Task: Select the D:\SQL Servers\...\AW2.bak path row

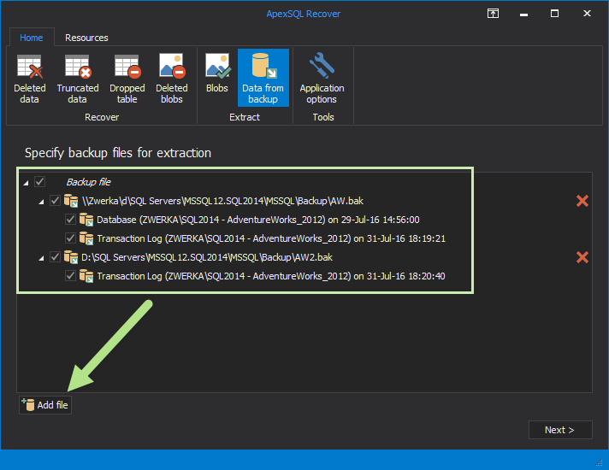Action: pyautogui.click(x=207, y=257)
